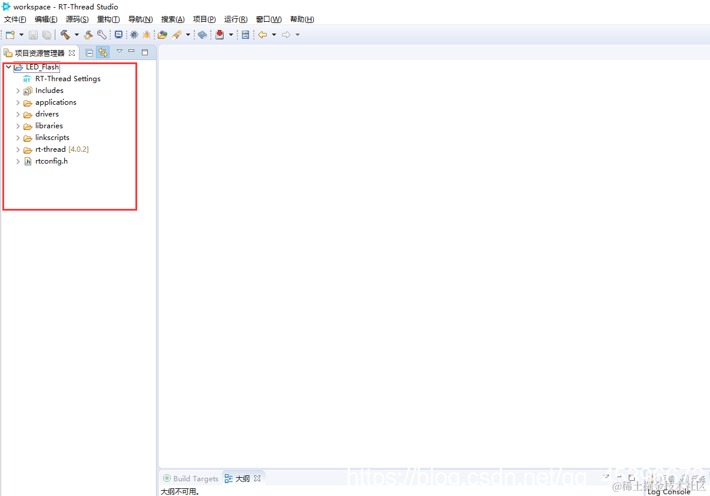The height and width of the screenshot is (496, 710).
Task: Toggle Link with Editor in explorer
Action: pyautogui.click(x=103, y=52)
